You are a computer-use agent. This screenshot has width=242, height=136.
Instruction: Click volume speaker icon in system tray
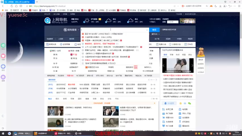(223, 134)
